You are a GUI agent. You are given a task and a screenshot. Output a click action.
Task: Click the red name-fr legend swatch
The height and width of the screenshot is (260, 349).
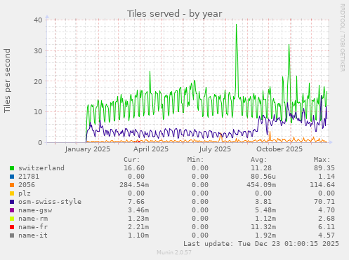click(x=12, y=227)
